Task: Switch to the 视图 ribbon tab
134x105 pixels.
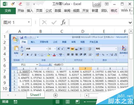Action: (76, 11)
